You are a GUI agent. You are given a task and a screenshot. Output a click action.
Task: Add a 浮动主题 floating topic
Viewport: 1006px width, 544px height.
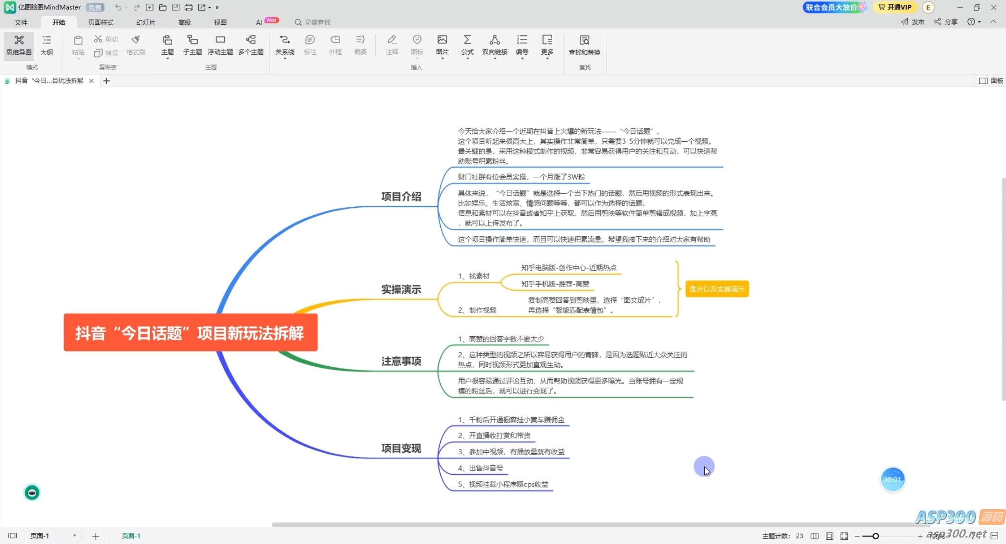[x=220, y=45]
